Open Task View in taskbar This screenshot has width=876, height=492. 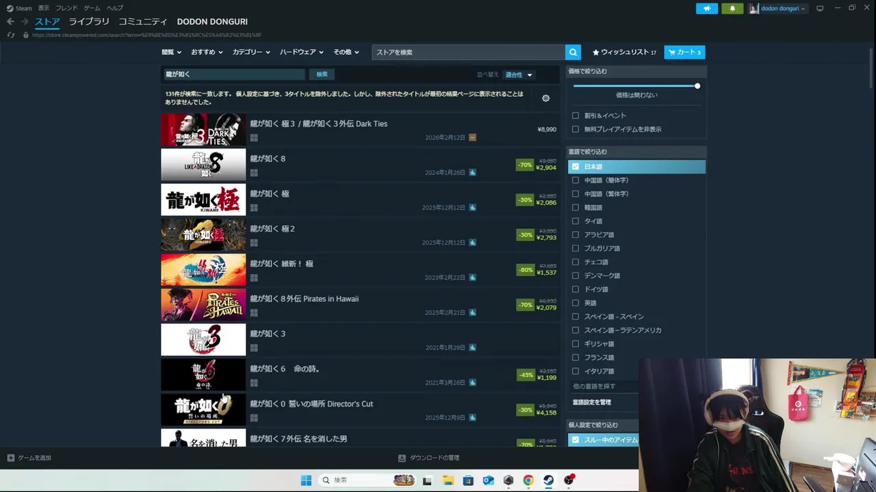pyautogui.click(x=427, y=480)
